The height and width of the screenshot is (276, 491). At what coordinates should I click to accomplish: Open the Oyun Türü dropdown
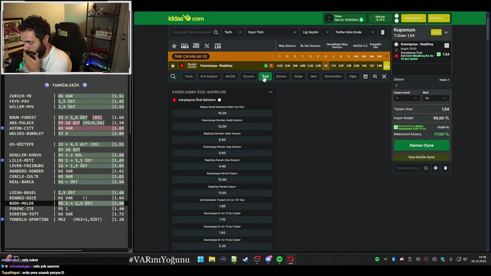coord(272,32)
